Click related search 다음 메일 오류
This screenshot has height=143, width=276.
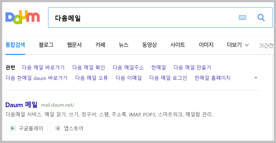[92, 78]
